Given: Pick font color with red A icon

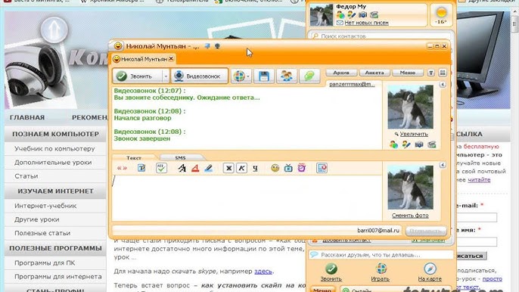Looking at the screenshot, I should (x=195, y=168).
